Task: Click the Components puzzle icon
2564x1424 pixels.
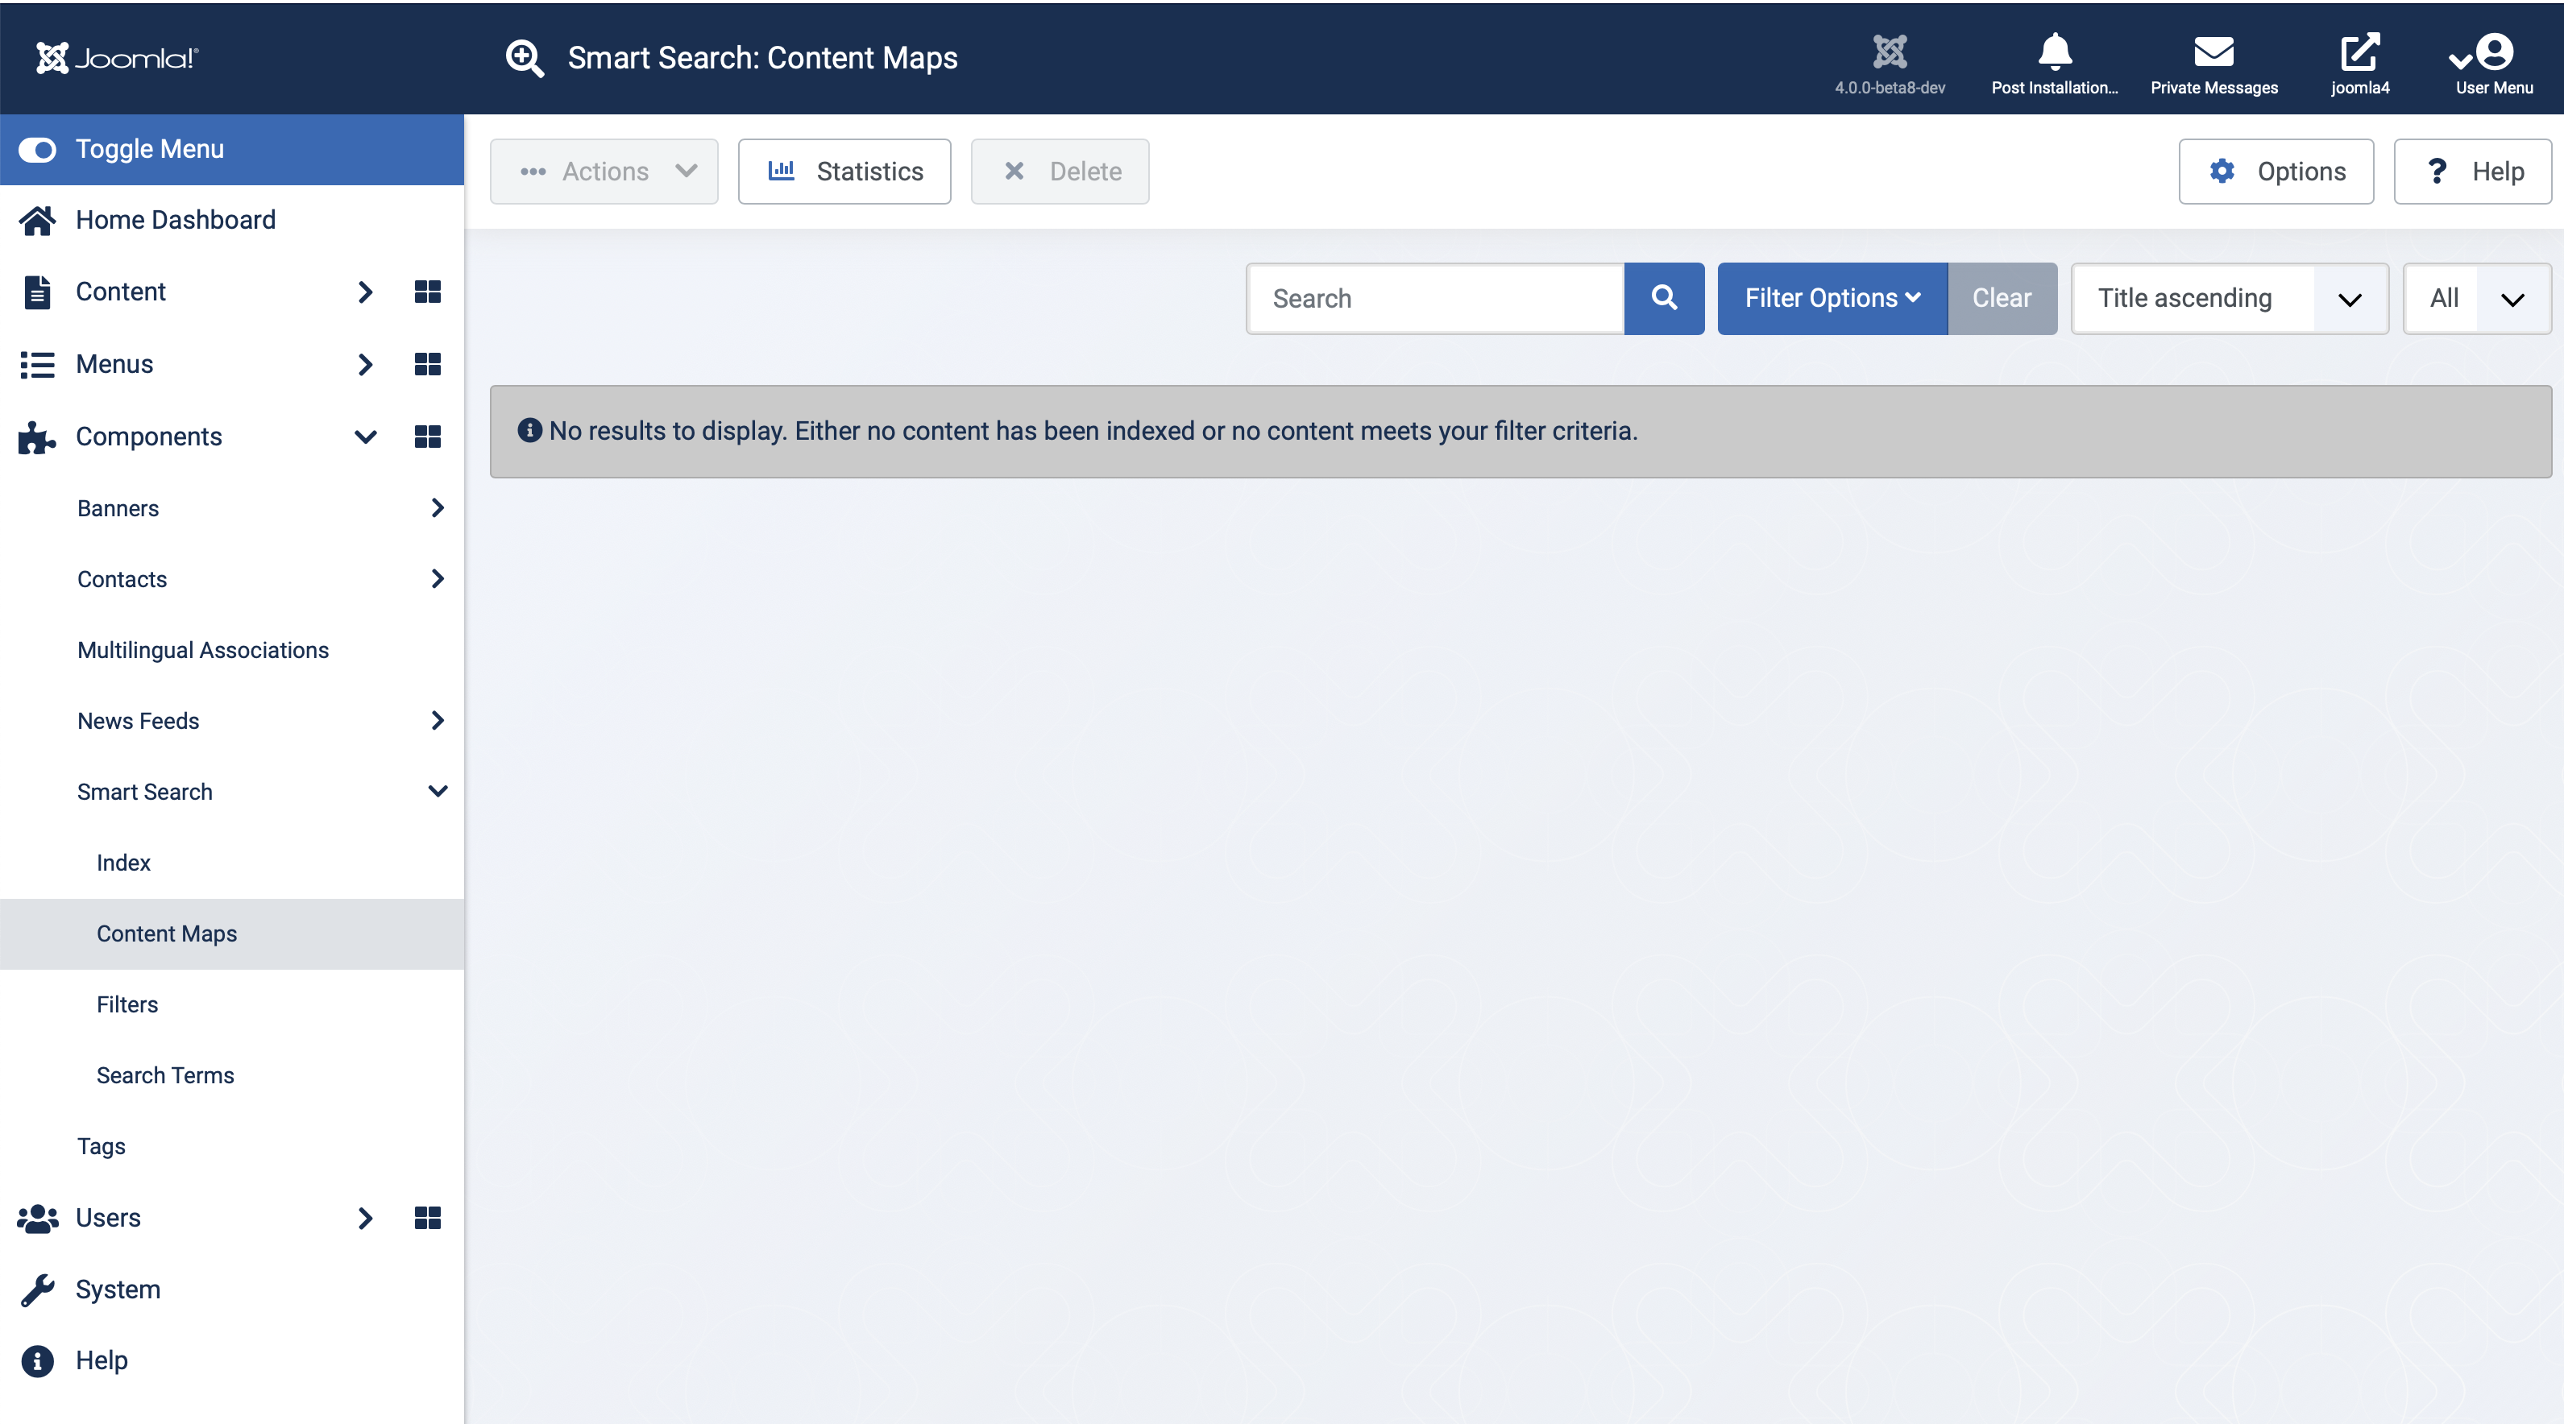Action: click(x=37, y=437)
